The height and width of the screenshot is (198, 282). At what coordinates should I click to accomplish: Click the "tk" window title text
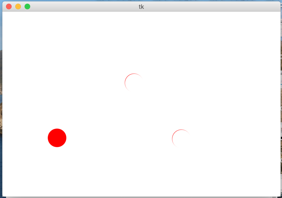[x=141, y=7]
